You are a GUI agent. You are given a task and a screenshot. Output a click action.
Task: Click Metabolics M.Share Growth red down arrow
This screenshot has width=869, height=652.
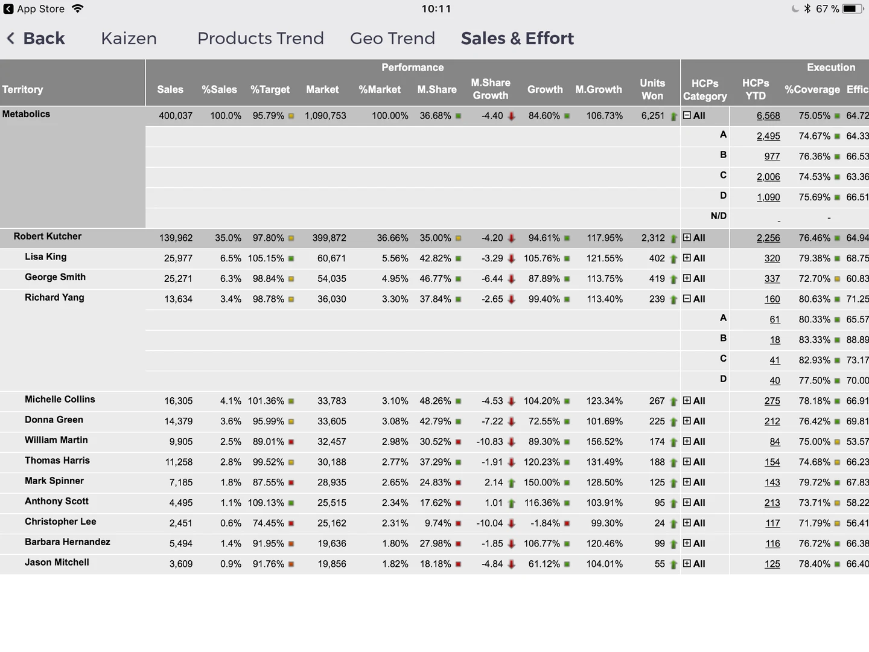(511, 116)
